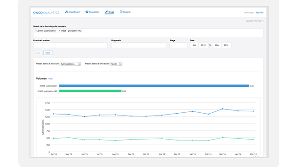Click the Dashboard gauge icon
The height and width of the screenshot is (167, 297).
point(67,12)
